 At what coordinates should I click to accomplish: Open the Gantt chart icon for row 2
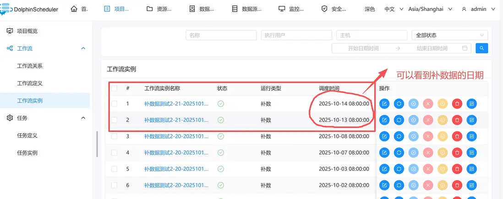coord(471,120)
